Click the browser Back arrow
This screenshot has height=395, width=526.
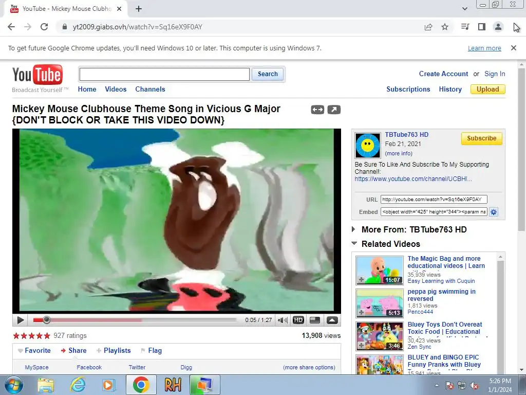point(11,27)
